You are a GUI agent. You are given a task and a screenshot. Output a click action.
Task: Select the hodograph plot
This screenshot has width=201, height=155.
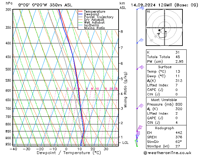(164, 27)
